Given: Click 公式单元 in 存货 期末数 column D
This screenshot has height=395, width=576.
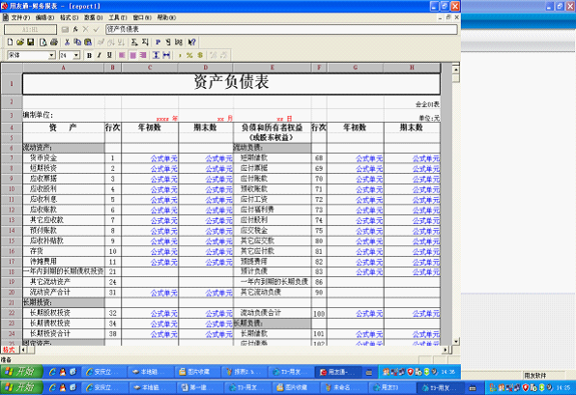Looking at the screenshot, I should 219,252.
